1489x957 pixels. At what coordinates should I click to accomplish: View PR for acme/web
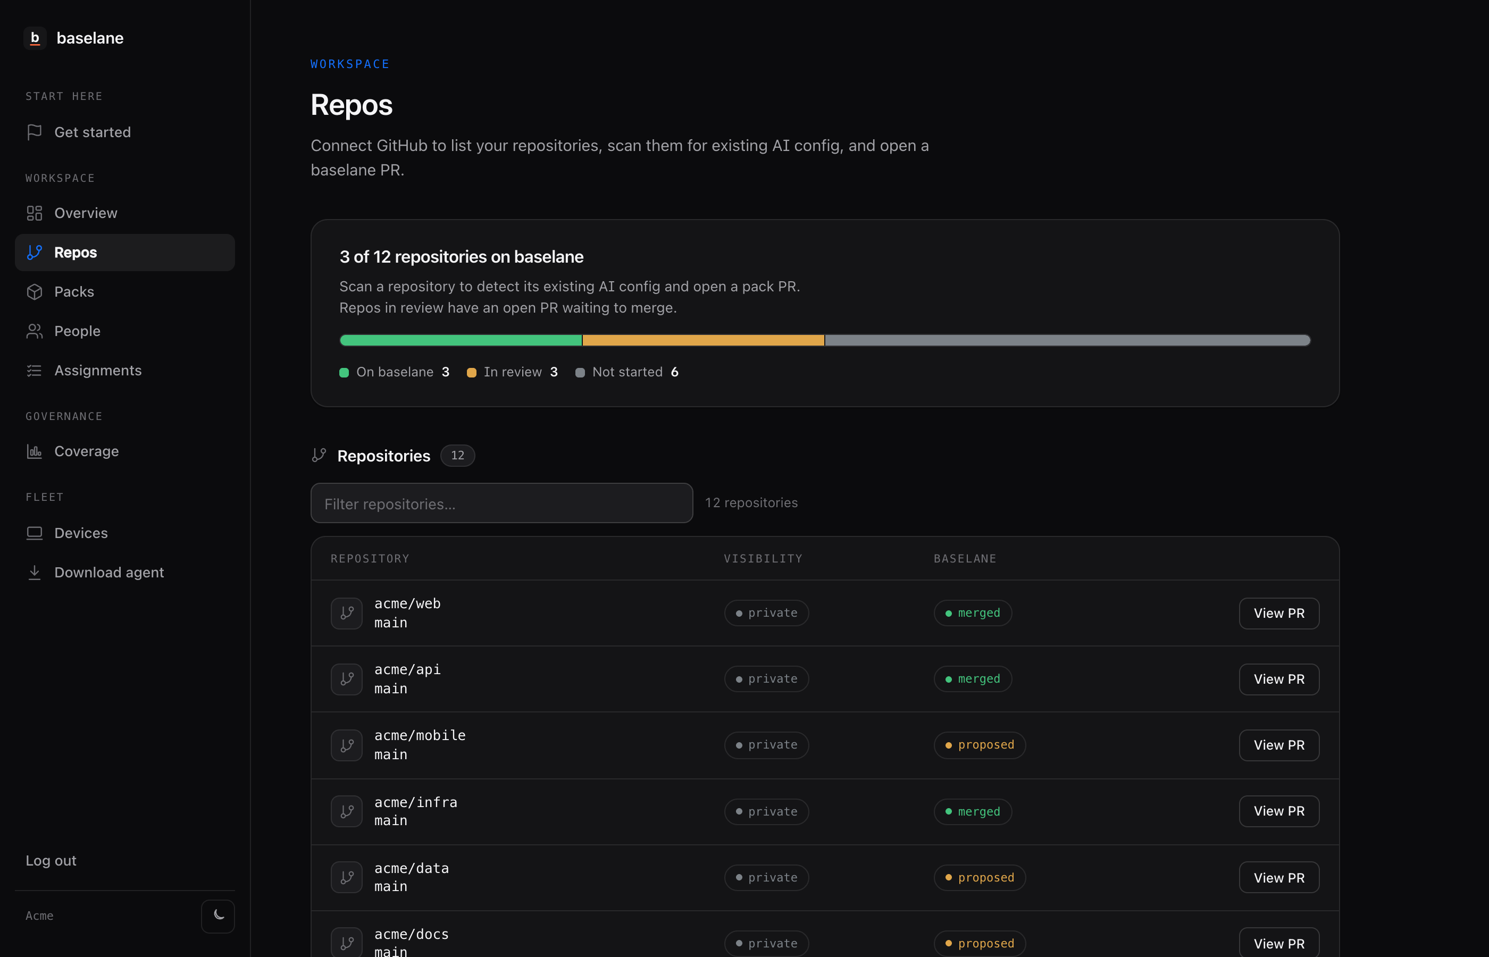tap(1279, 614)
